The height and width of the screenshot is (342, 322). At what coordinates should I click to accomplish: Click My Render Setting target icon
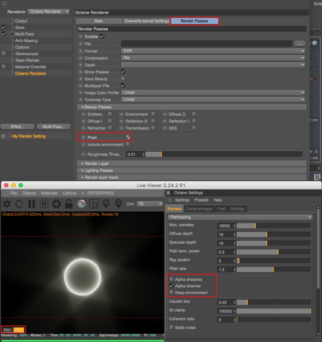[3, 136]
